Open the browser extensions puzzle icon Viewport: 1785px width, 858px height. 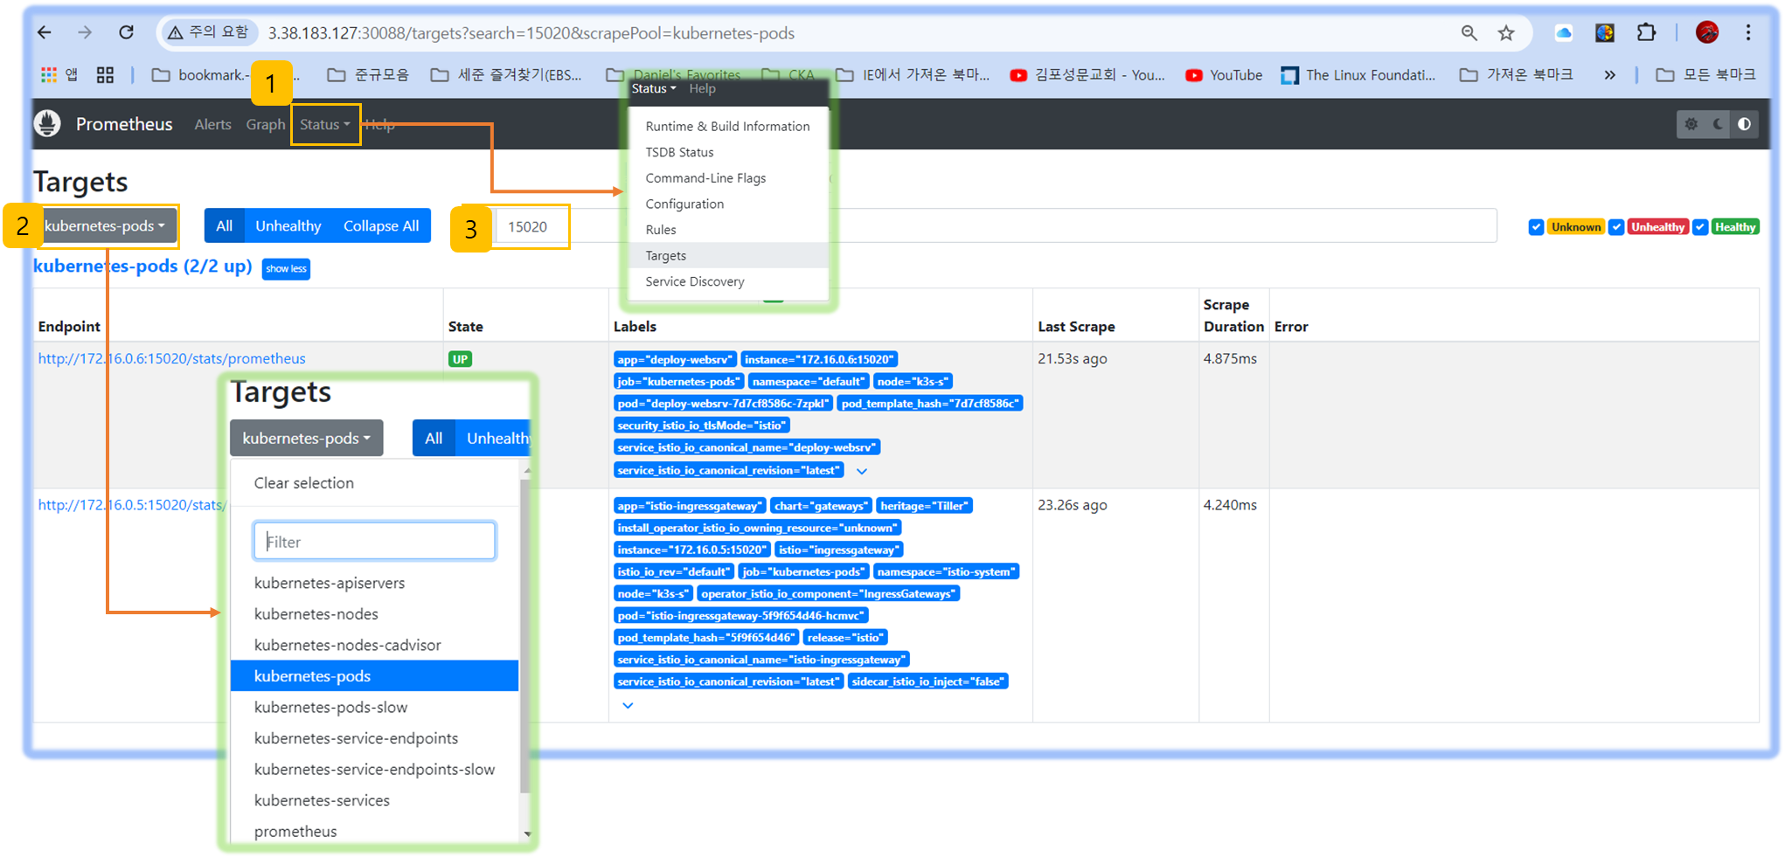(1646, 32)
